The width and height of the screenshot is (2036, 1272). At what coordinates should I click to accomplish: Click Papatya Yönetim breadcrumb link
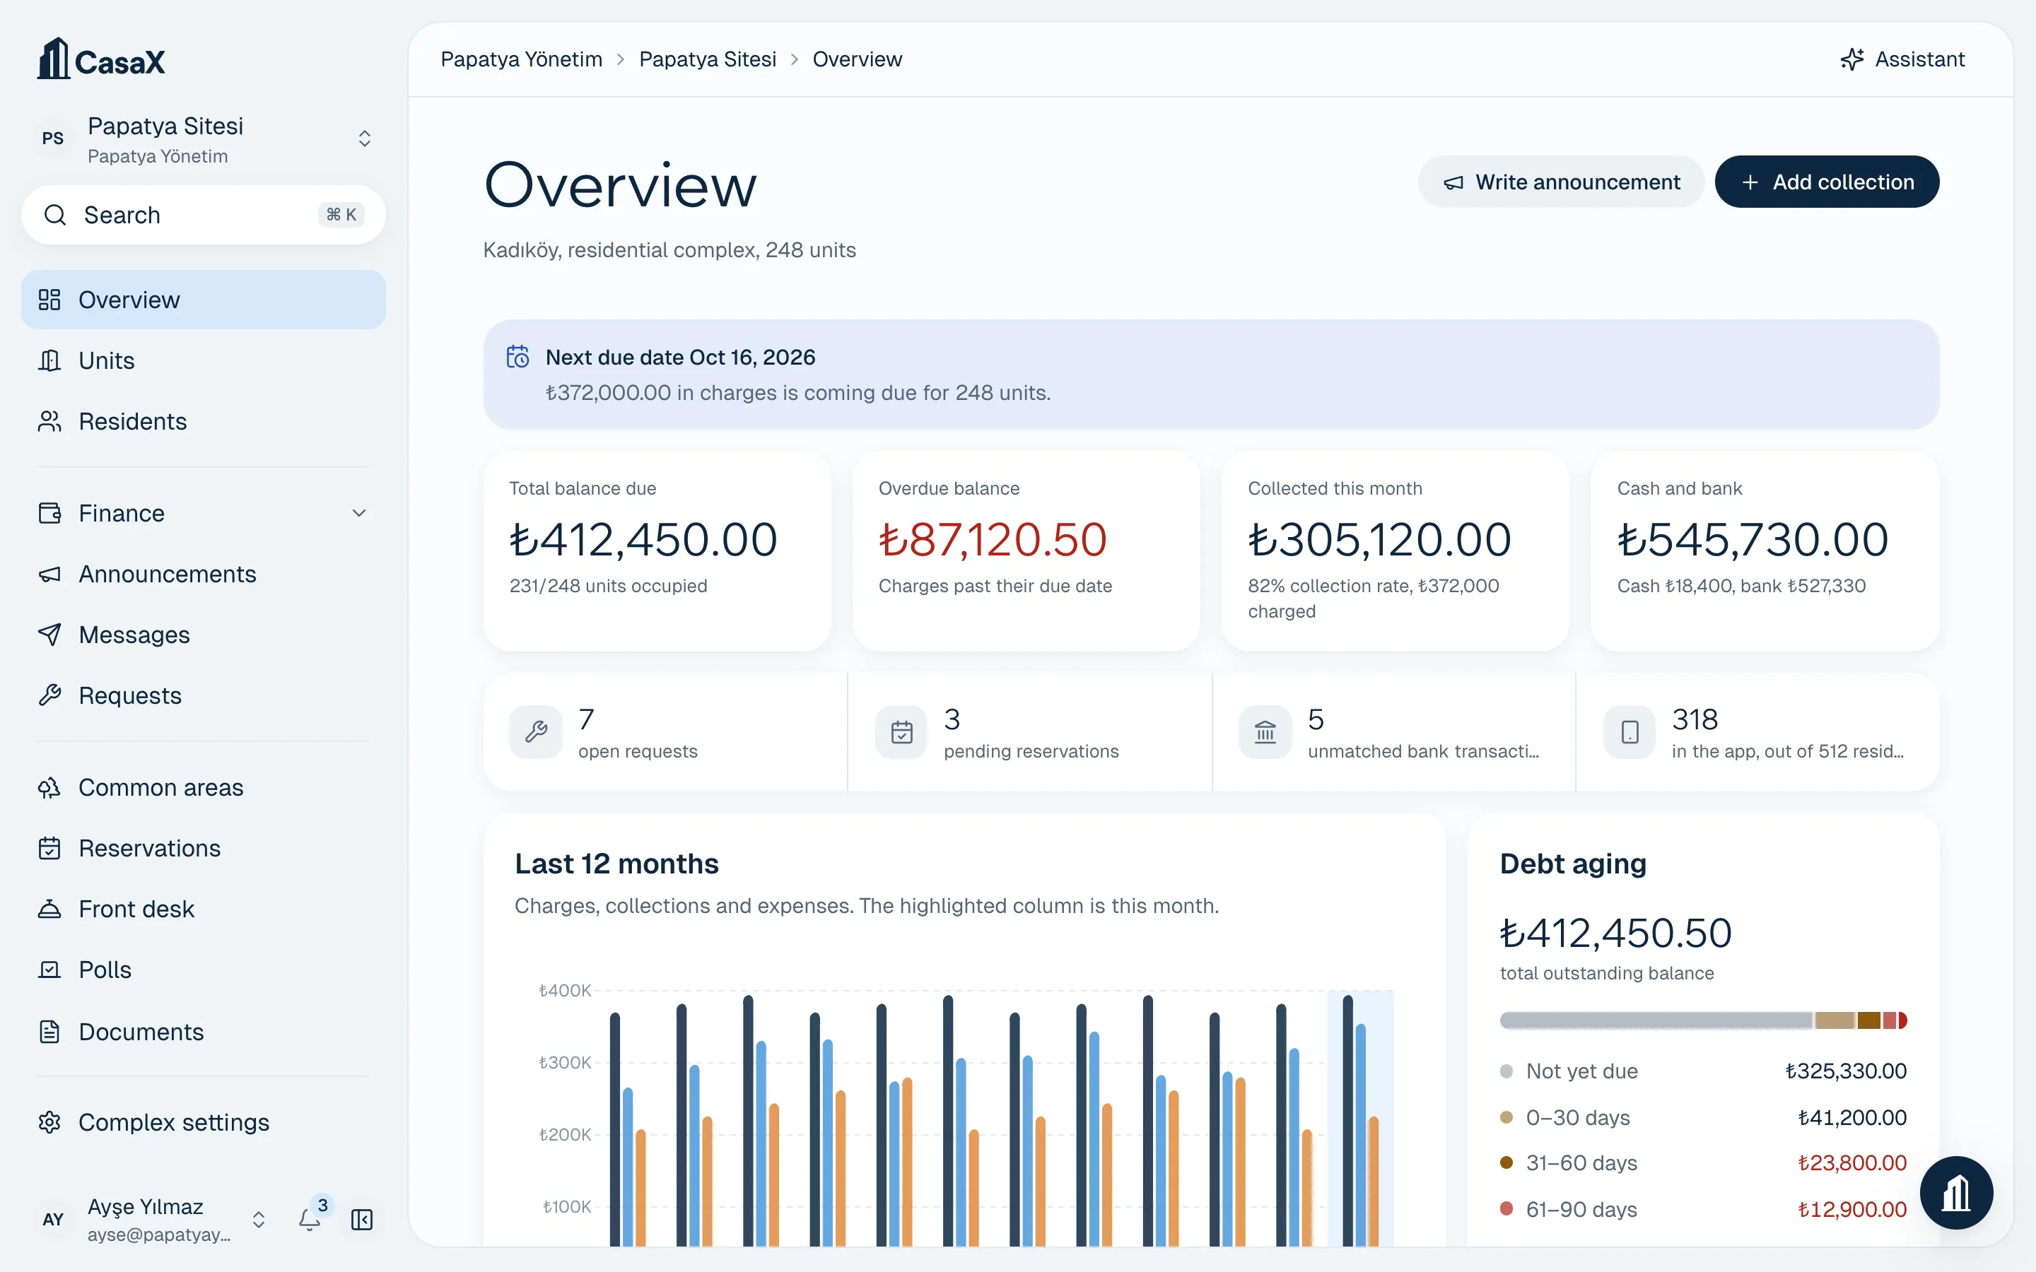pos(522,59)
